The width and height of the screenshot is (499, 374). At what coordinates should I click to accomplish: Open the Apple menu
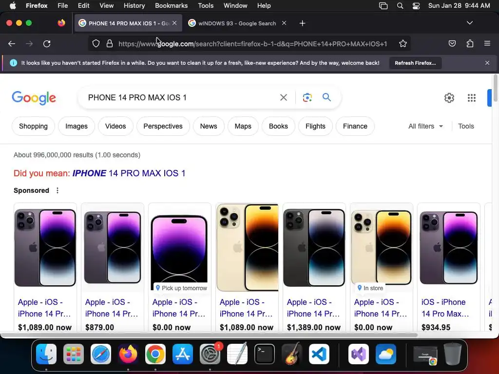[13, 5]
